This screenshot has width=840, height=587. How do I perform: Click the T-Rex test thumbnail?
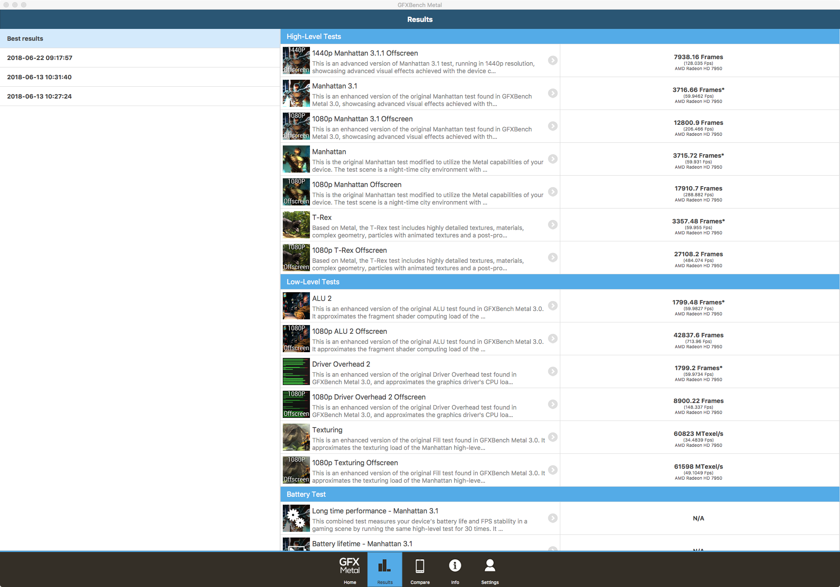[296, 225]
